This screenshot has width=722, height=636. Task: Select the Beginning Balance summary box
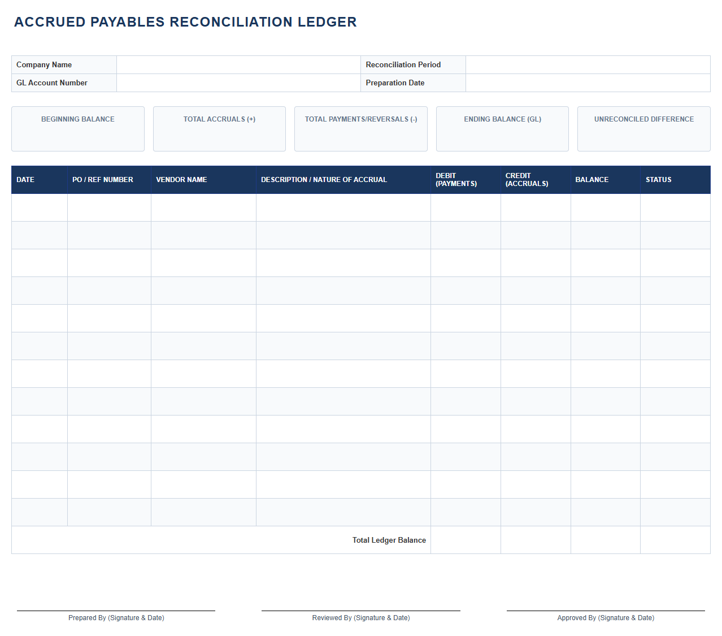pyautogui.click(x=78, y=129)
